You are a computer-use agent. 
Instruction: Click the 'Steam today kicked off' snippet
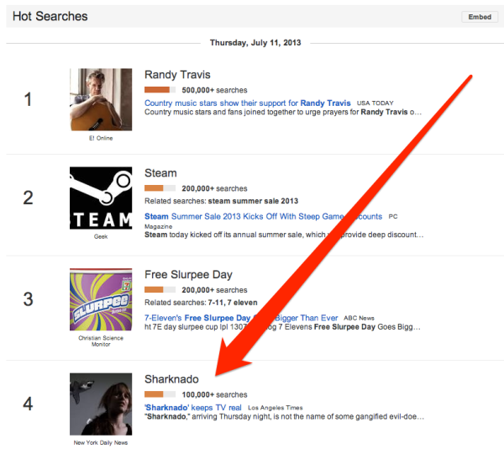[x=284, y=235]
